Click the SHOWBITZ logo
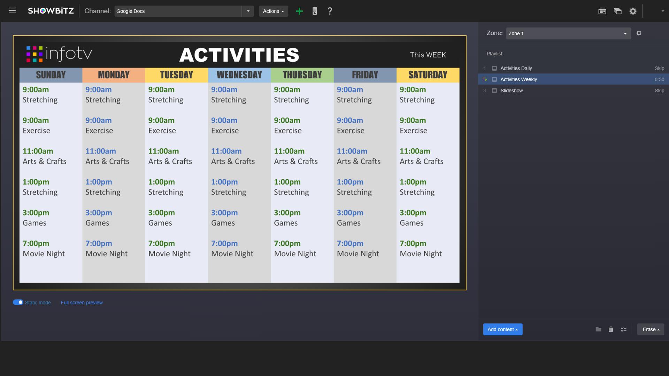The image size is (669, 376). coord(51,11)
